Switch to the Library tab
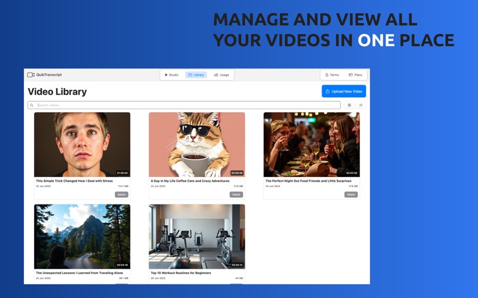 (x=196, y=75)
